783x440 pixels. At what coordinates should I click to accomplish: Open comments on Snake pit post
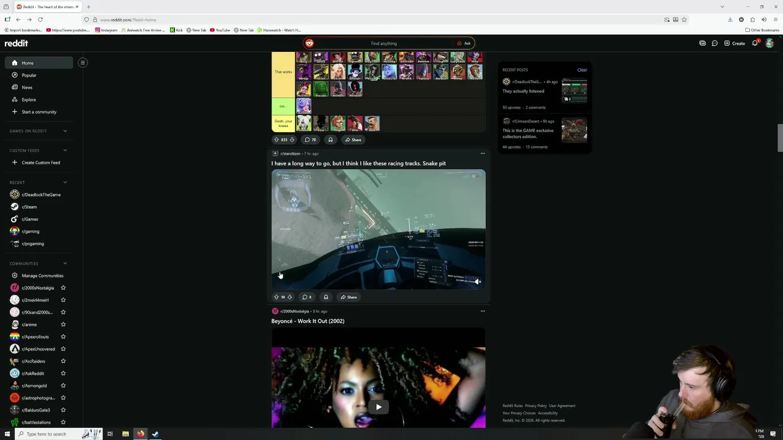(x=307, y=297)
